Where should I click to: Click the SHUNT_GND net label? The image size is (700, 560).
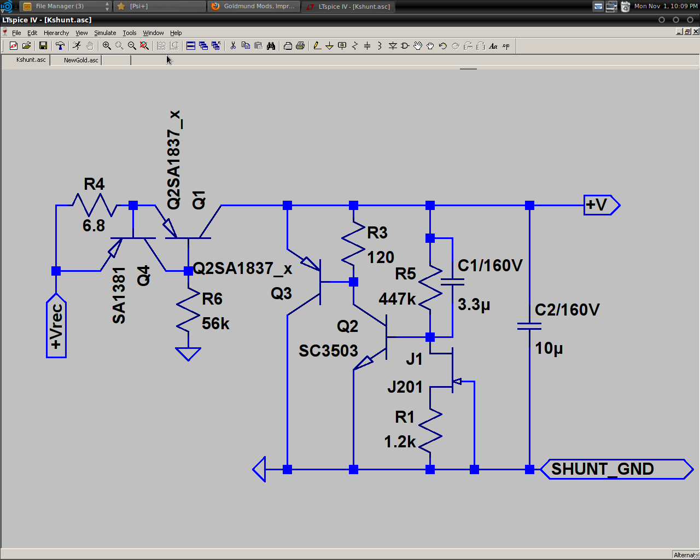617,469
